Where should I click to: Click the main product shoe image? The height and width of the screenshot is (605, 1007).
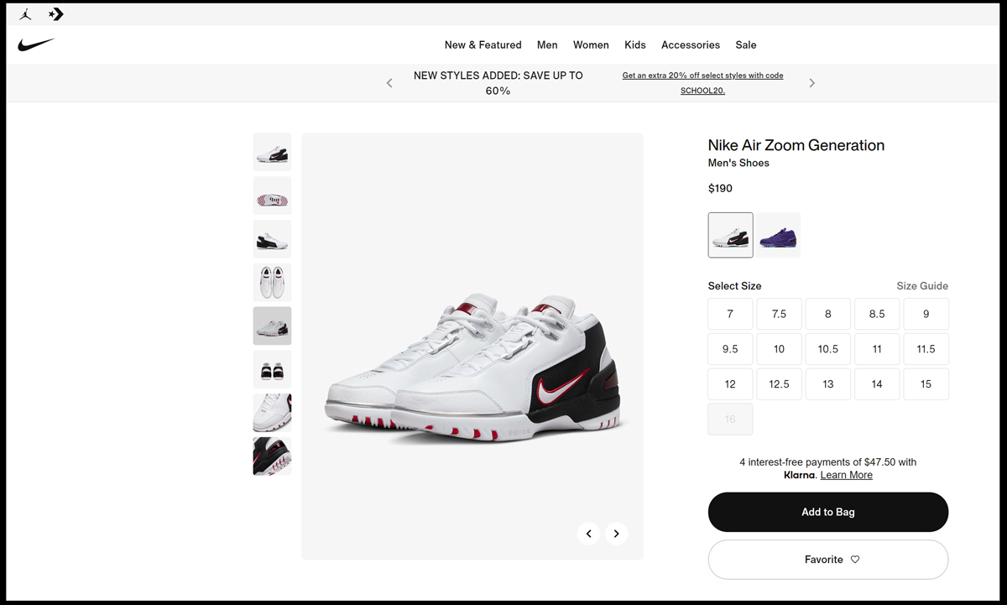(472, 347)
